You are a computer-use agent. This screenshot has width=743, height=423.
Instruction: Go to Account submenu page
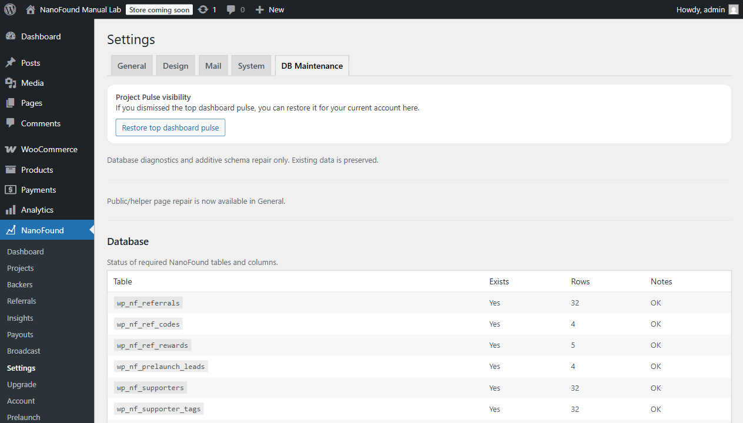pos(21,401)
